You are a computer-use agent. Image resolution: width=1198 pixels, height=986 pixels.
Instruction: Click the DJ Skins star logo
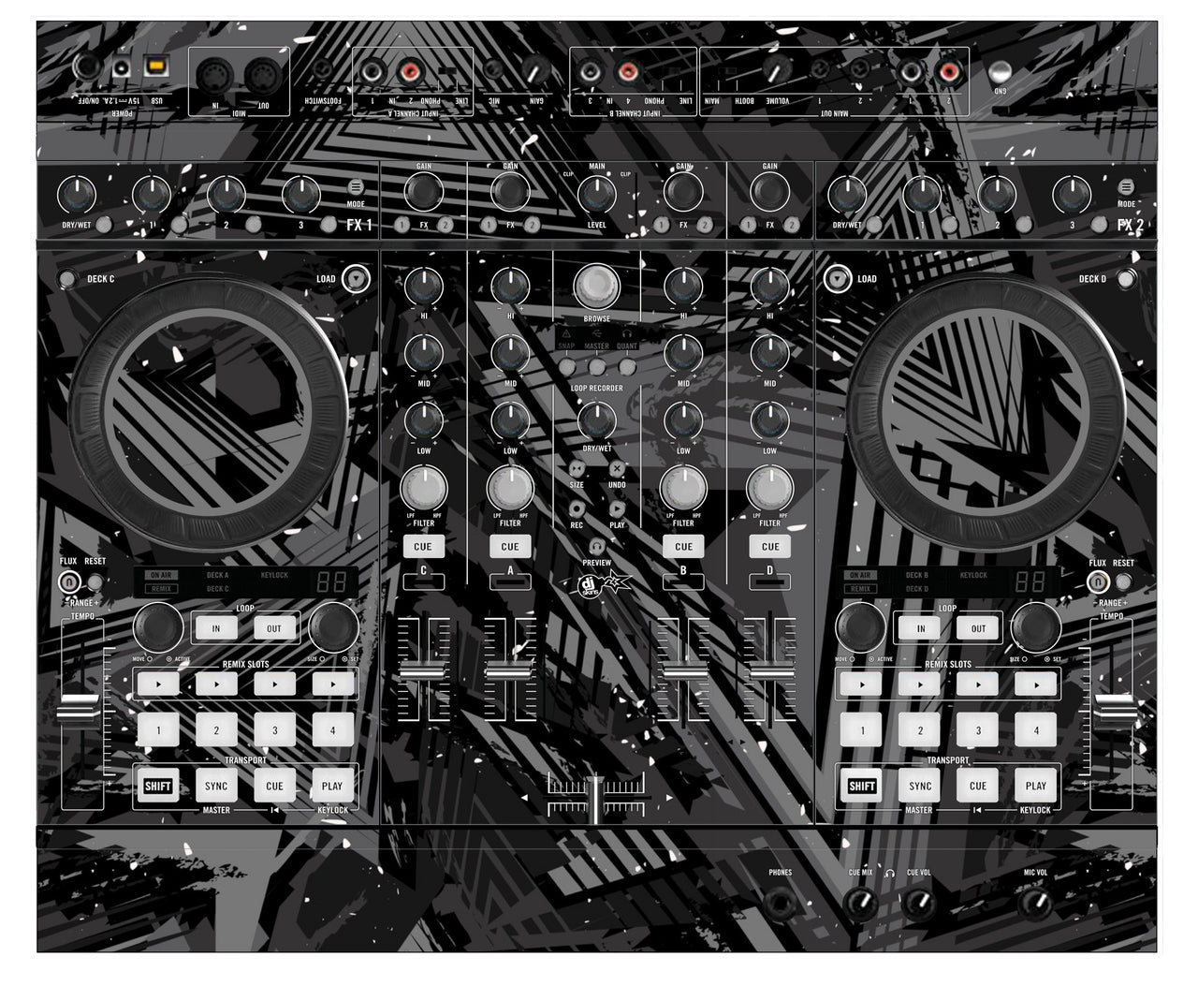click(593, 584)
